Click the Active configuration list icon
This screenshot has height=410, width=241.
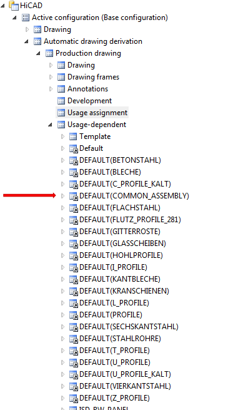(26, 18)
